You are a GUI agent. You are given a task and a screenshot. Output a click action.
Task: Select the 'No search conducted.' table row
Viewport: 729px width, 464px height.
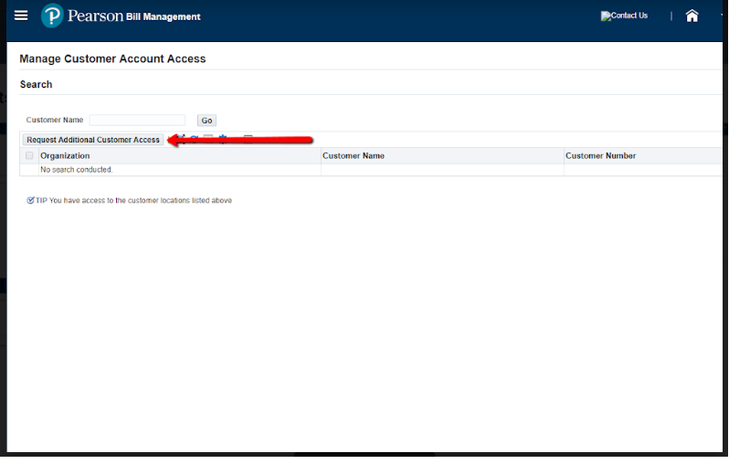tap(77, 170)
